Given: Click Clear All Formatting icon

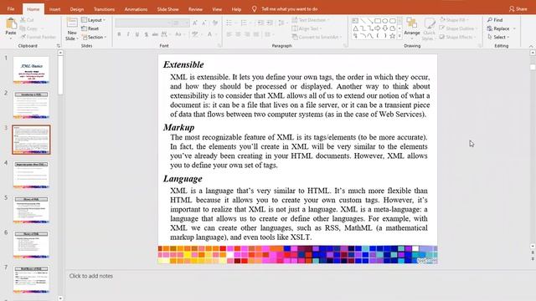Looking at the screenshot, I should tap(215, 23).
